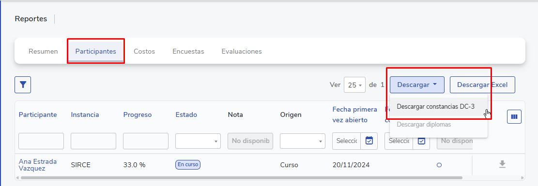Switch to the Resumen tab
The height and width of the screenshot is (186, 538).
(x=43, y=51)
